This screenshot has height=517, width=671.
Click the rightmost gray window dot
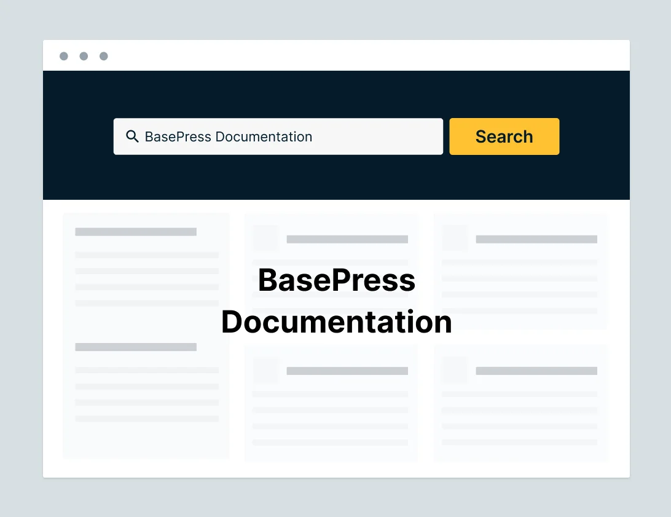tap(104, 57)
